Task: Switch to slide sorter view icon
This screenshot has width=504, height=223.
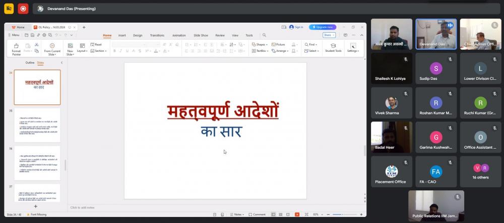Action: (281, 214)
